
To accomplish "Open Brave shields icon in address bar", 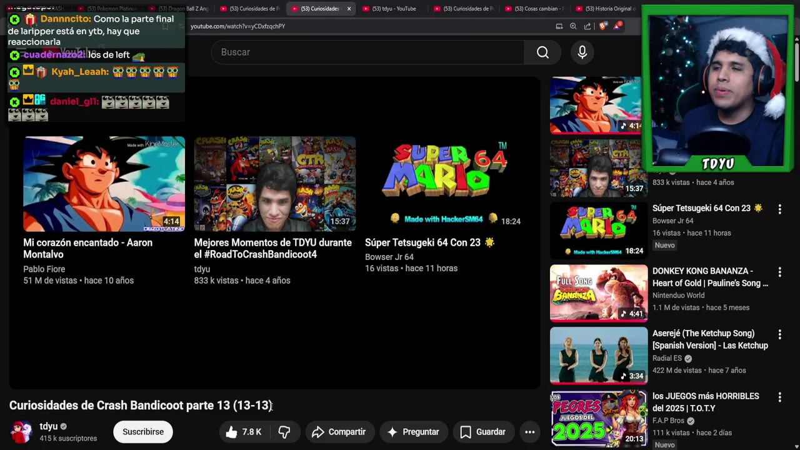I will 602,26.
